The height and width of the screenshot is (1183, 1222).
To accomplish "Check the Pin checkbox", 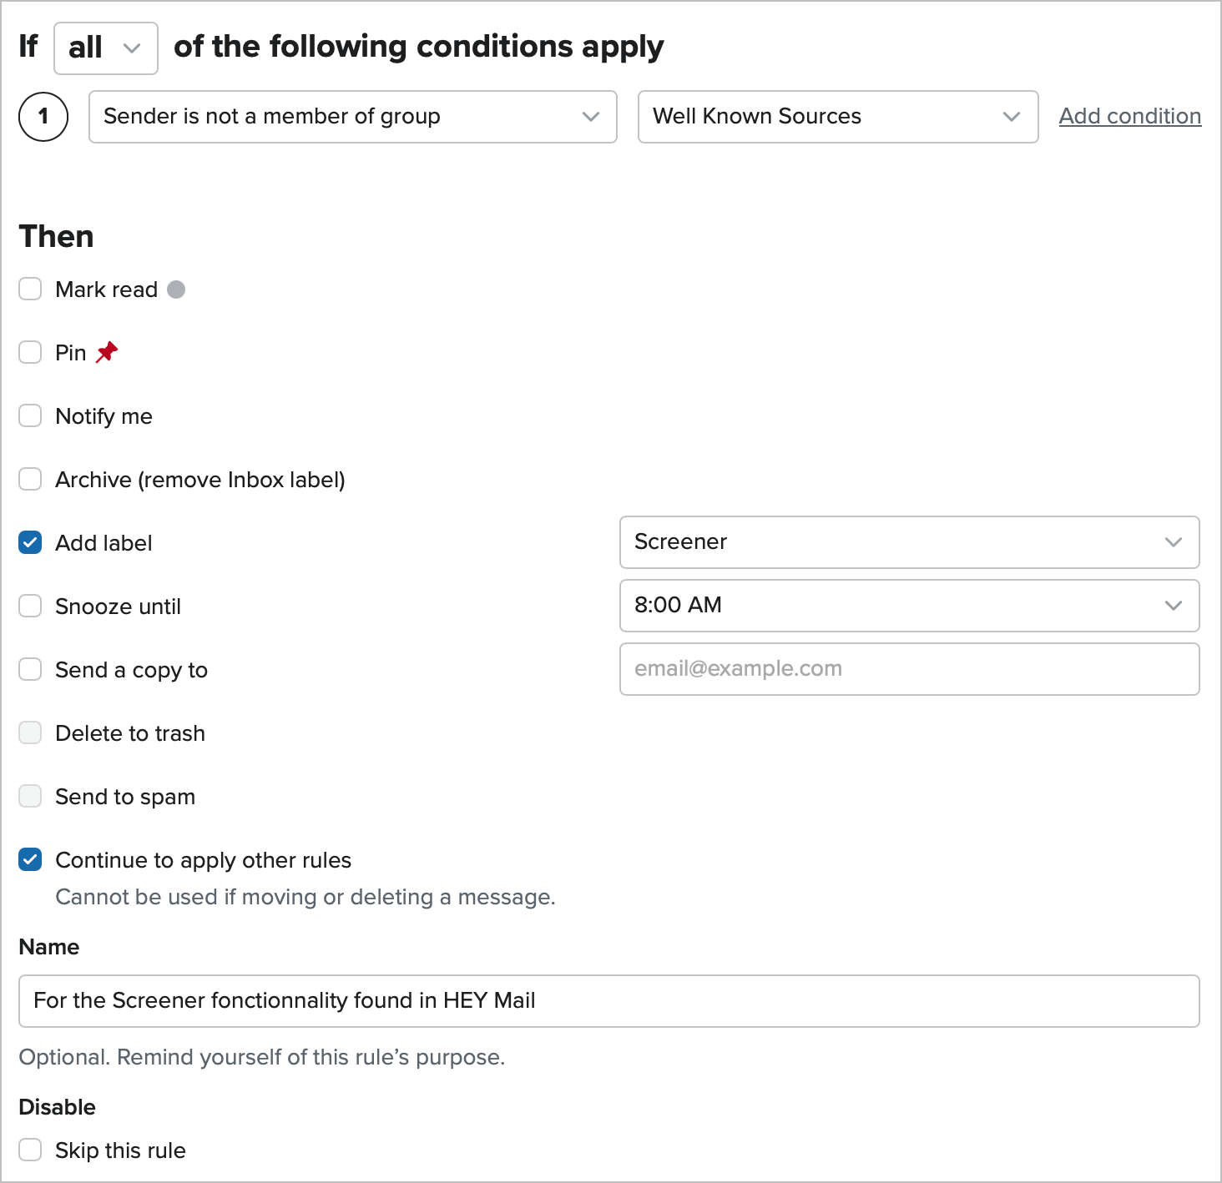I will 31,353.
